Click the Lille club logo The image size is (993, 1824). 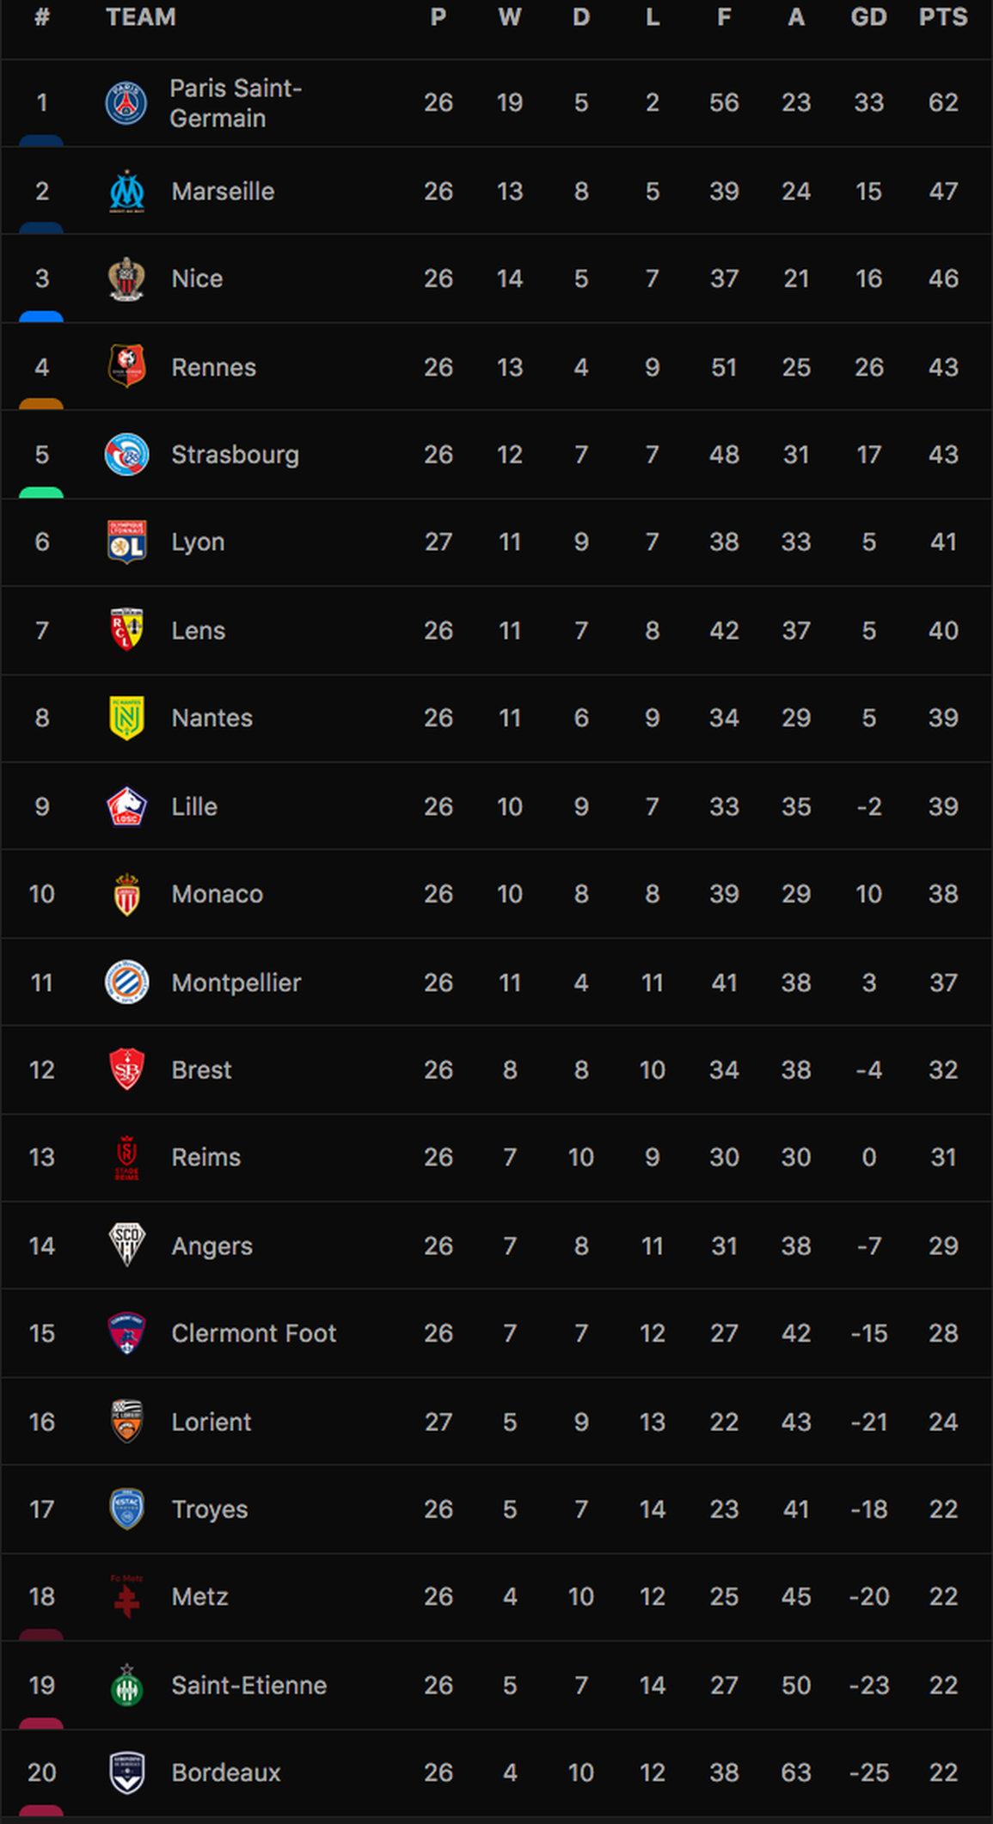[x=126, y=806]
